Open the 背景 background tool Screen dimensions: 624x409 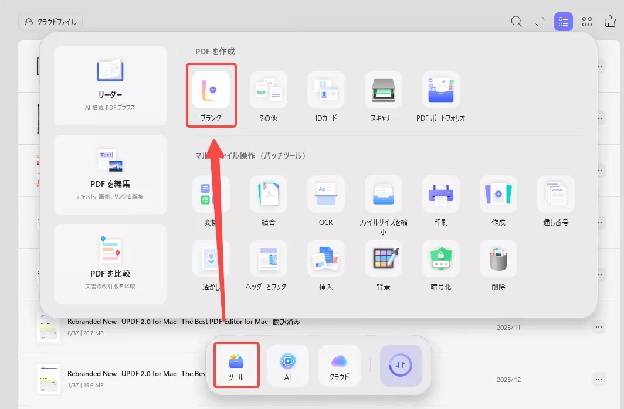(x=384, y=258)
